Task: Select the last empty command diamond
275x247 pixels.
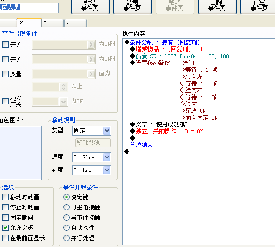Action: tap(127, 151)
